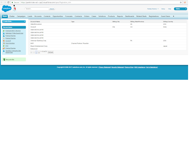Open the Work Desktop recent item link
Viewport: 195px width, 146px height.
(x=10, y=43)
